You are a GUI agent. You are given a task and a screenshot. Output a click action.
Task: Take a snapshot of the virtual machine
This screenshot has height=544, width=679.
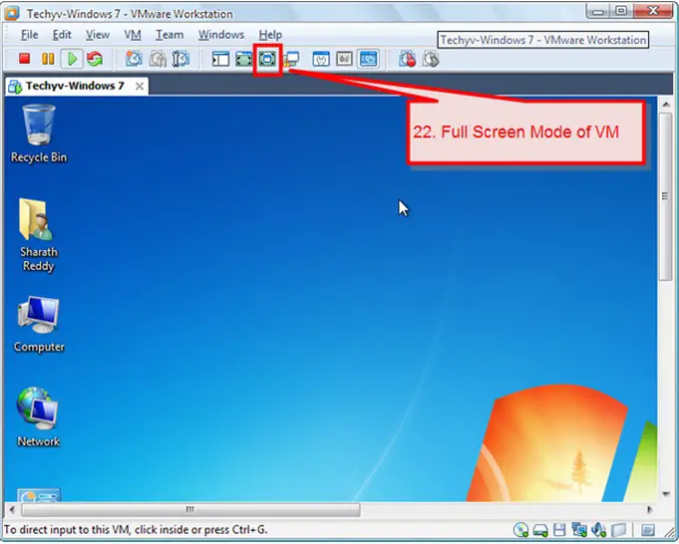coord(134,59)
